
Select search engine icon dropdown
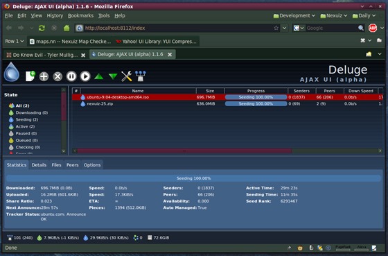click(x=299, y=28)
